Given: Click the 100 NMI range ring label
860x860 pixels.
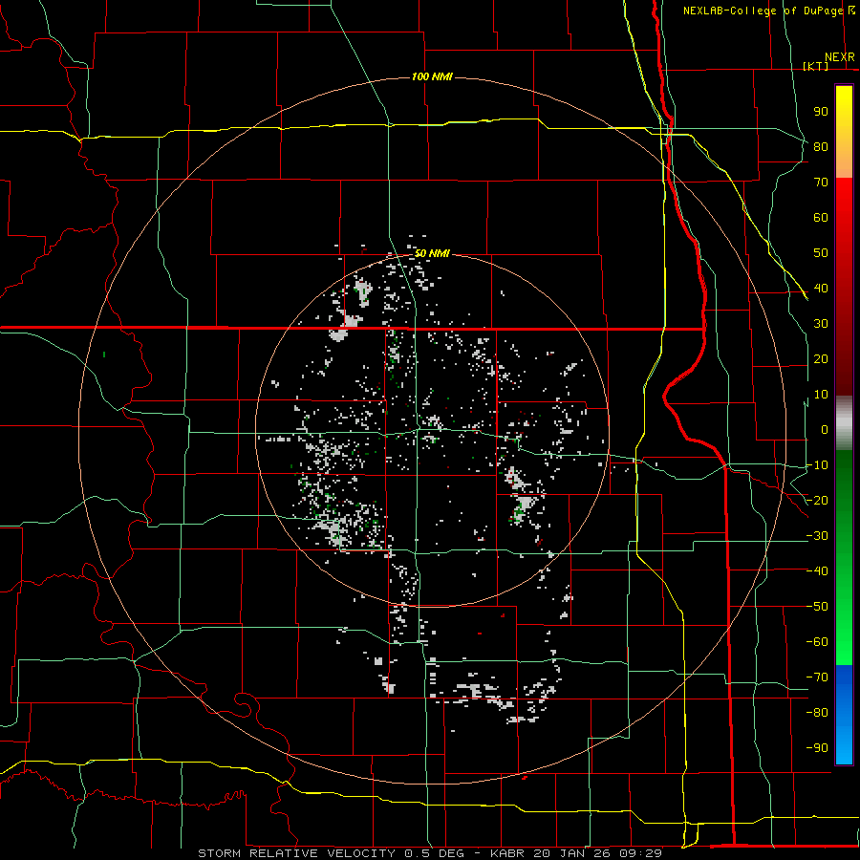Looking at the screenshot, I should click(x=432, y=76).
